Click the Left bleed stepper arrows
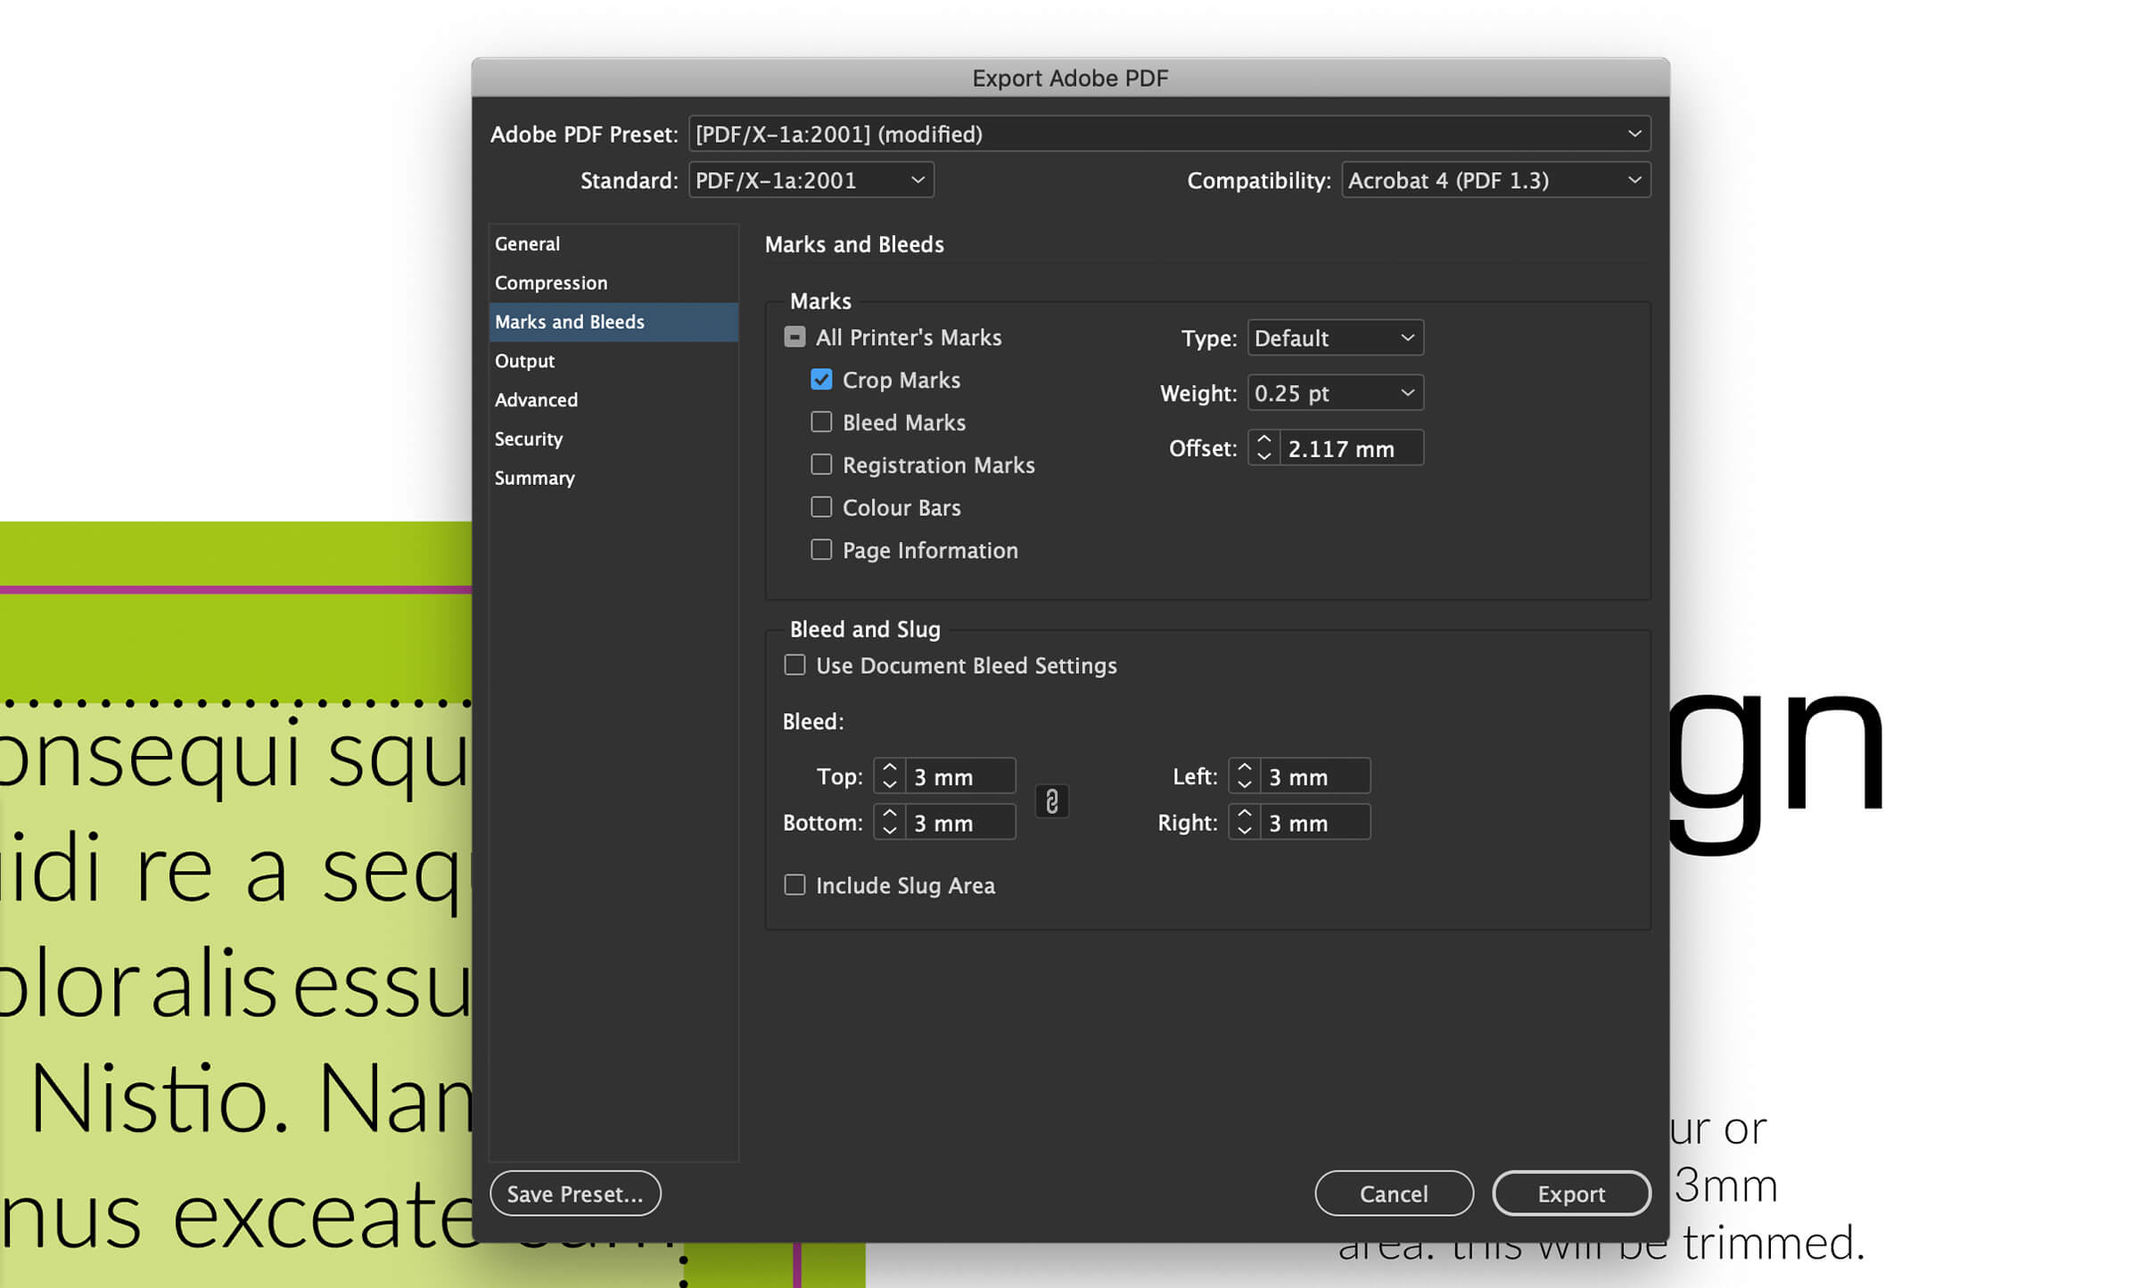This screenshot has width=2140, height=1288. [x=1244, y=775]
